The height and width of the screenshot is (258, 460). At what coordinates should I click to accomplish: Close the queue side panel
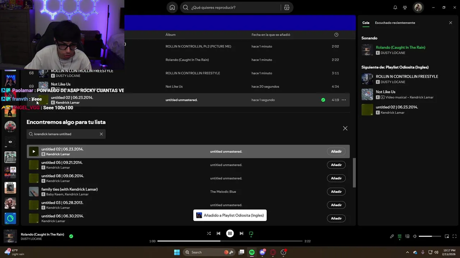[451, 23]
